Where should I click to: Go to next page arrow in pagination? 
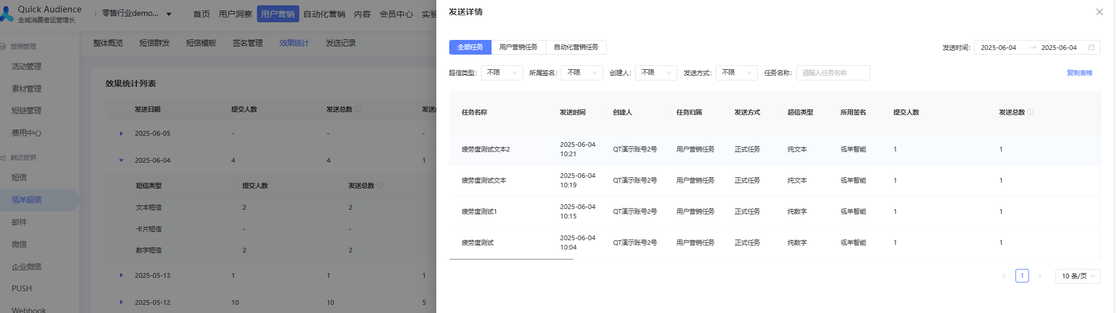point(1040,276)
